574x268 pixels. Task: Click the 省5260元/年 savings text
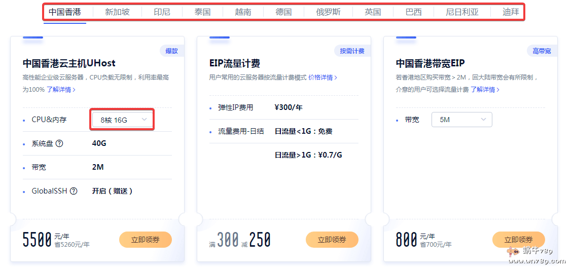click(72, 245)
